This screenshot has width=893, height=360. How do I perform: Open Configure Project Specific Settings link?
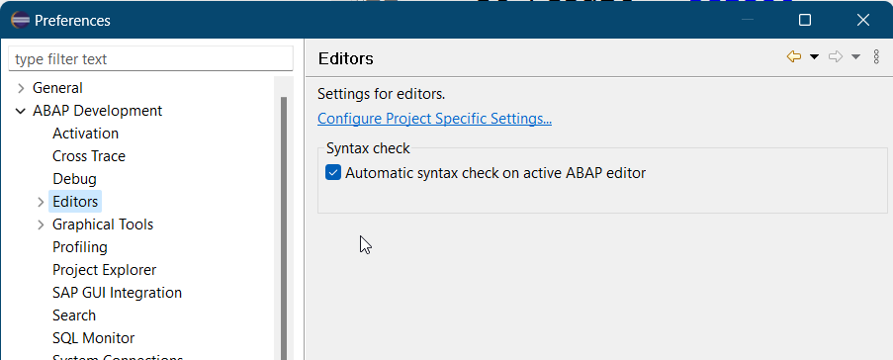point(434,119)
